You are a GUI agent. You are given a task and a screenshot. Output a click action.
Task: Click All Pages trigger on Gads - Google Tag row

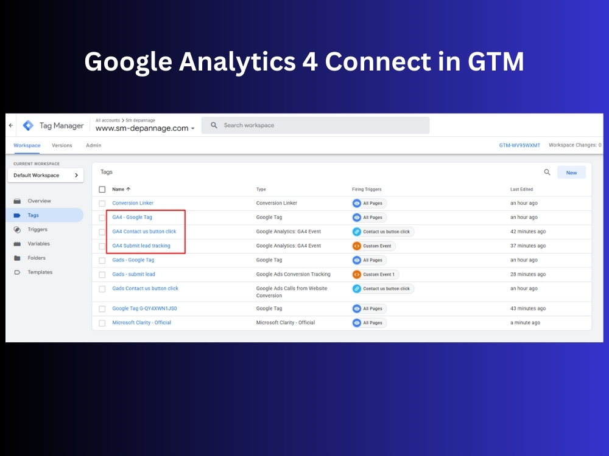pyautogui.click(x=369, y=260)
